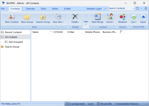Sort by the Company column header
Screen dimensions: 149x106
(57, 32)
